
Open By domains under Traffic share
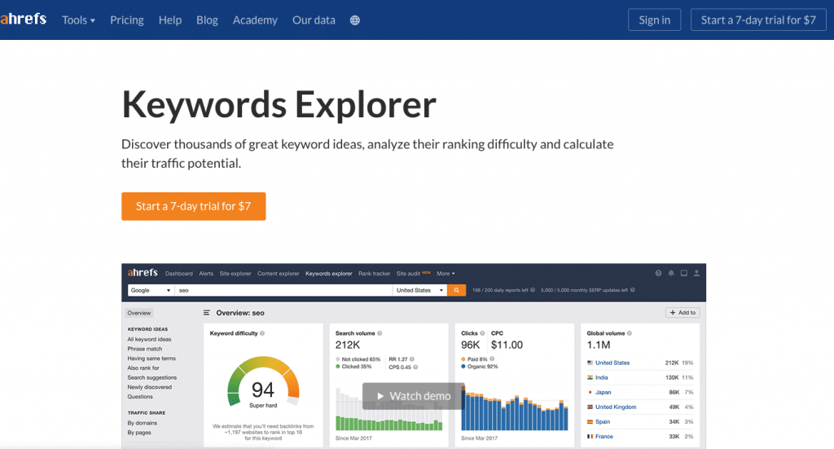[142, 423]
